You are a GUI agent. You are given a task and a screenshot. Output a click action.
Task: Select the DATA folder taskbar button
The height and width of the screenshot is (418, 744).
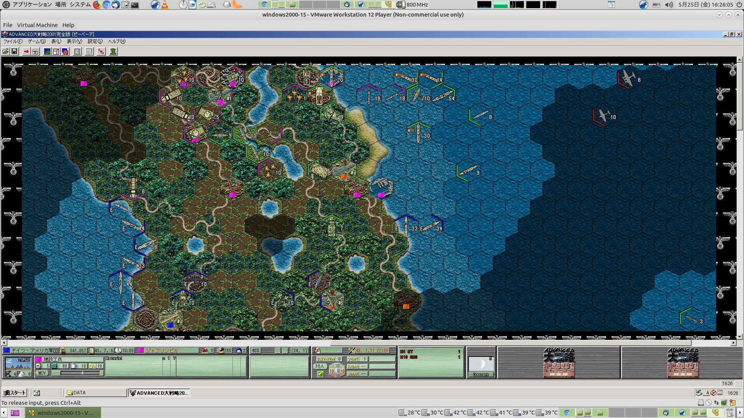click(95, 393)
